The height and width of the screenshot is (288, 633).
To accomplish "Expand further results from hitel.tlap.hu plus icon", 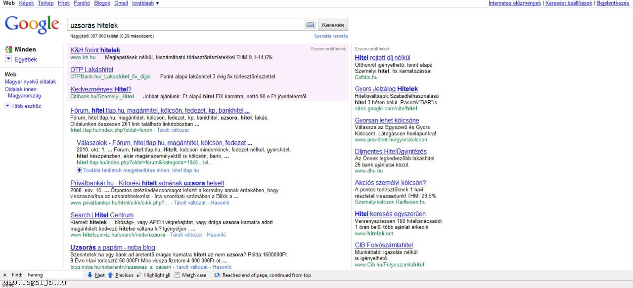I will pos(79,170).
